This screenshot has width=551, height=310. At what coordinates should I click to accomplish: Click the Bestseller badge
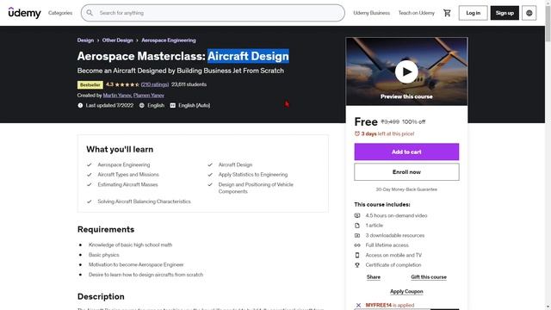coord(90,84)
